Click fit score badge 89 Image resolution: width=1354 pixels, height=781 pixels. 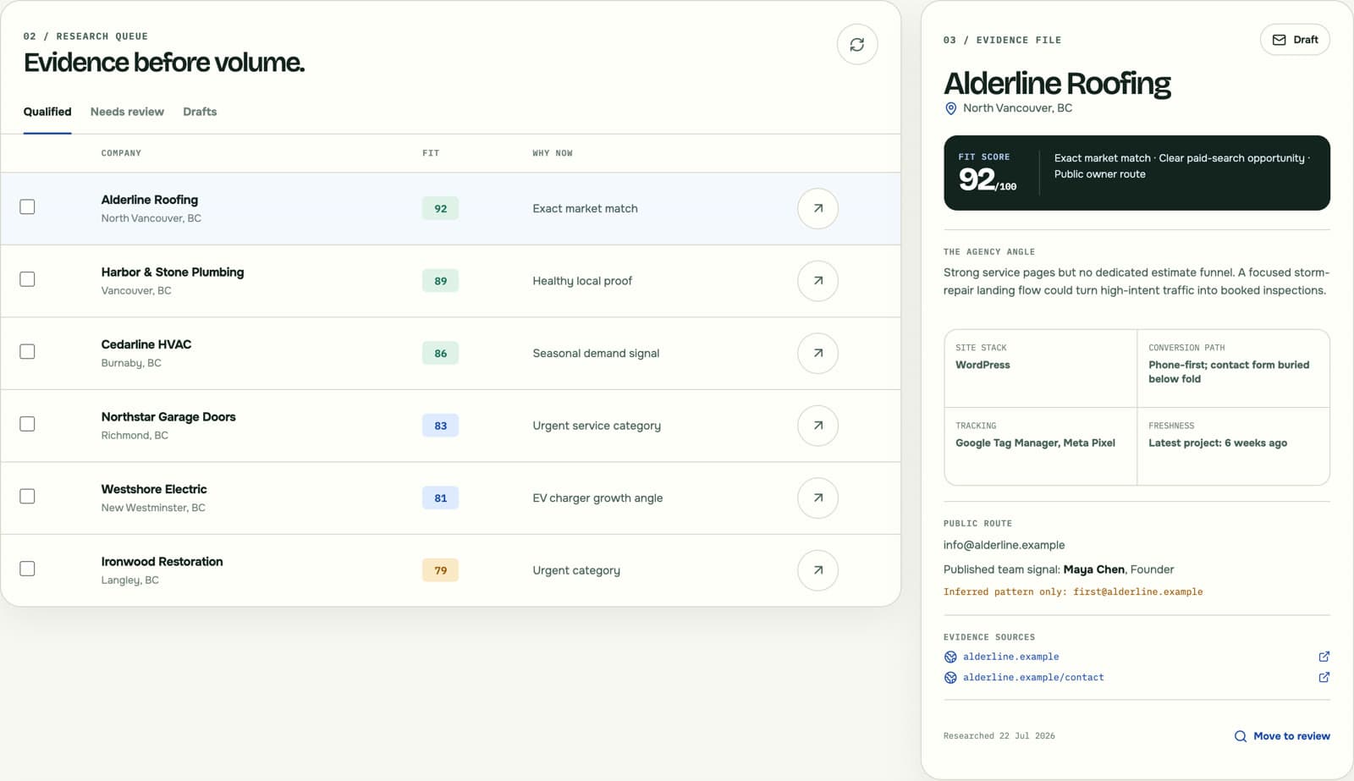point(440,281)
